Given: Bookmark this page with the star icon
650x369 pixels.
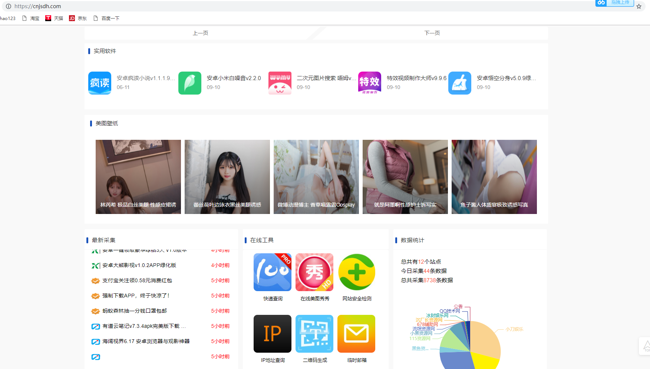Looking at the screenshot, I should click(x=639, y=6).
